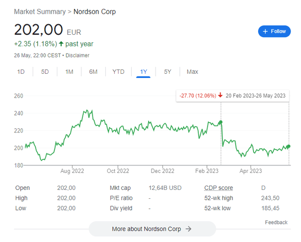Click the P/E ratio label

[121, 198]
